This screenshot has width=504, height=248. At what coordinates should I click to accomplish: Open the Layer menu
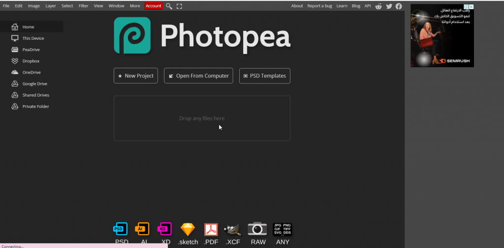pyautogui.click(x=51, y=6)
